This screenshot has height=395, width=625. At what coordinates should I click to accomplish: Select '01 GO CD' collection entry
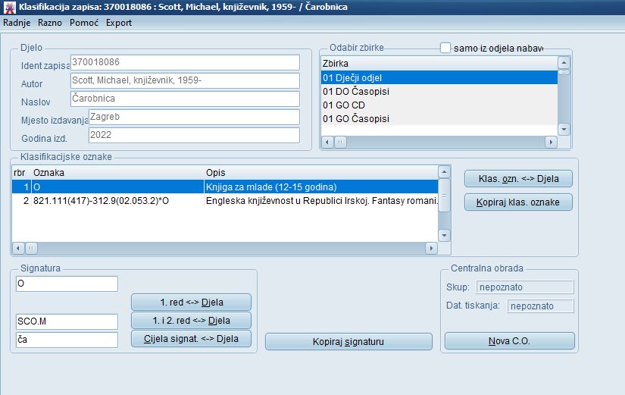(x=345, y=105)
